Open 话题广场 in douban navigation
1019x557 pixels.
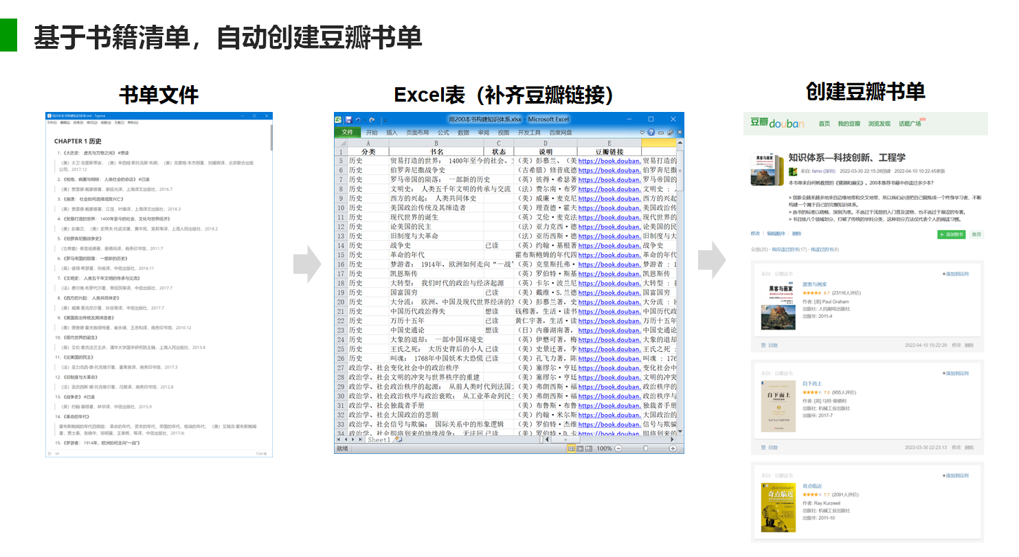click(910, 124)
